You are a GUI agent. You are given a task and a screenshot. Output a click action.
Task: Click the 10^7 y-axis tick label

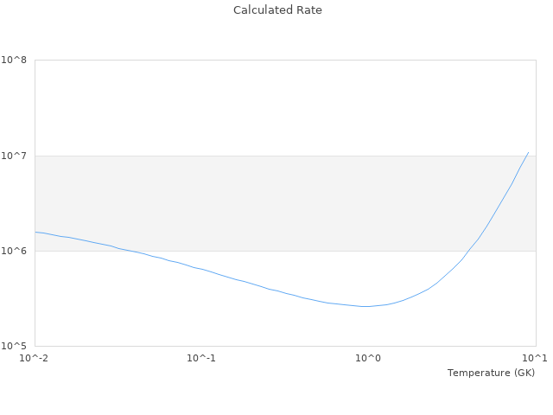pyautogui.click(x=14, y=156)
